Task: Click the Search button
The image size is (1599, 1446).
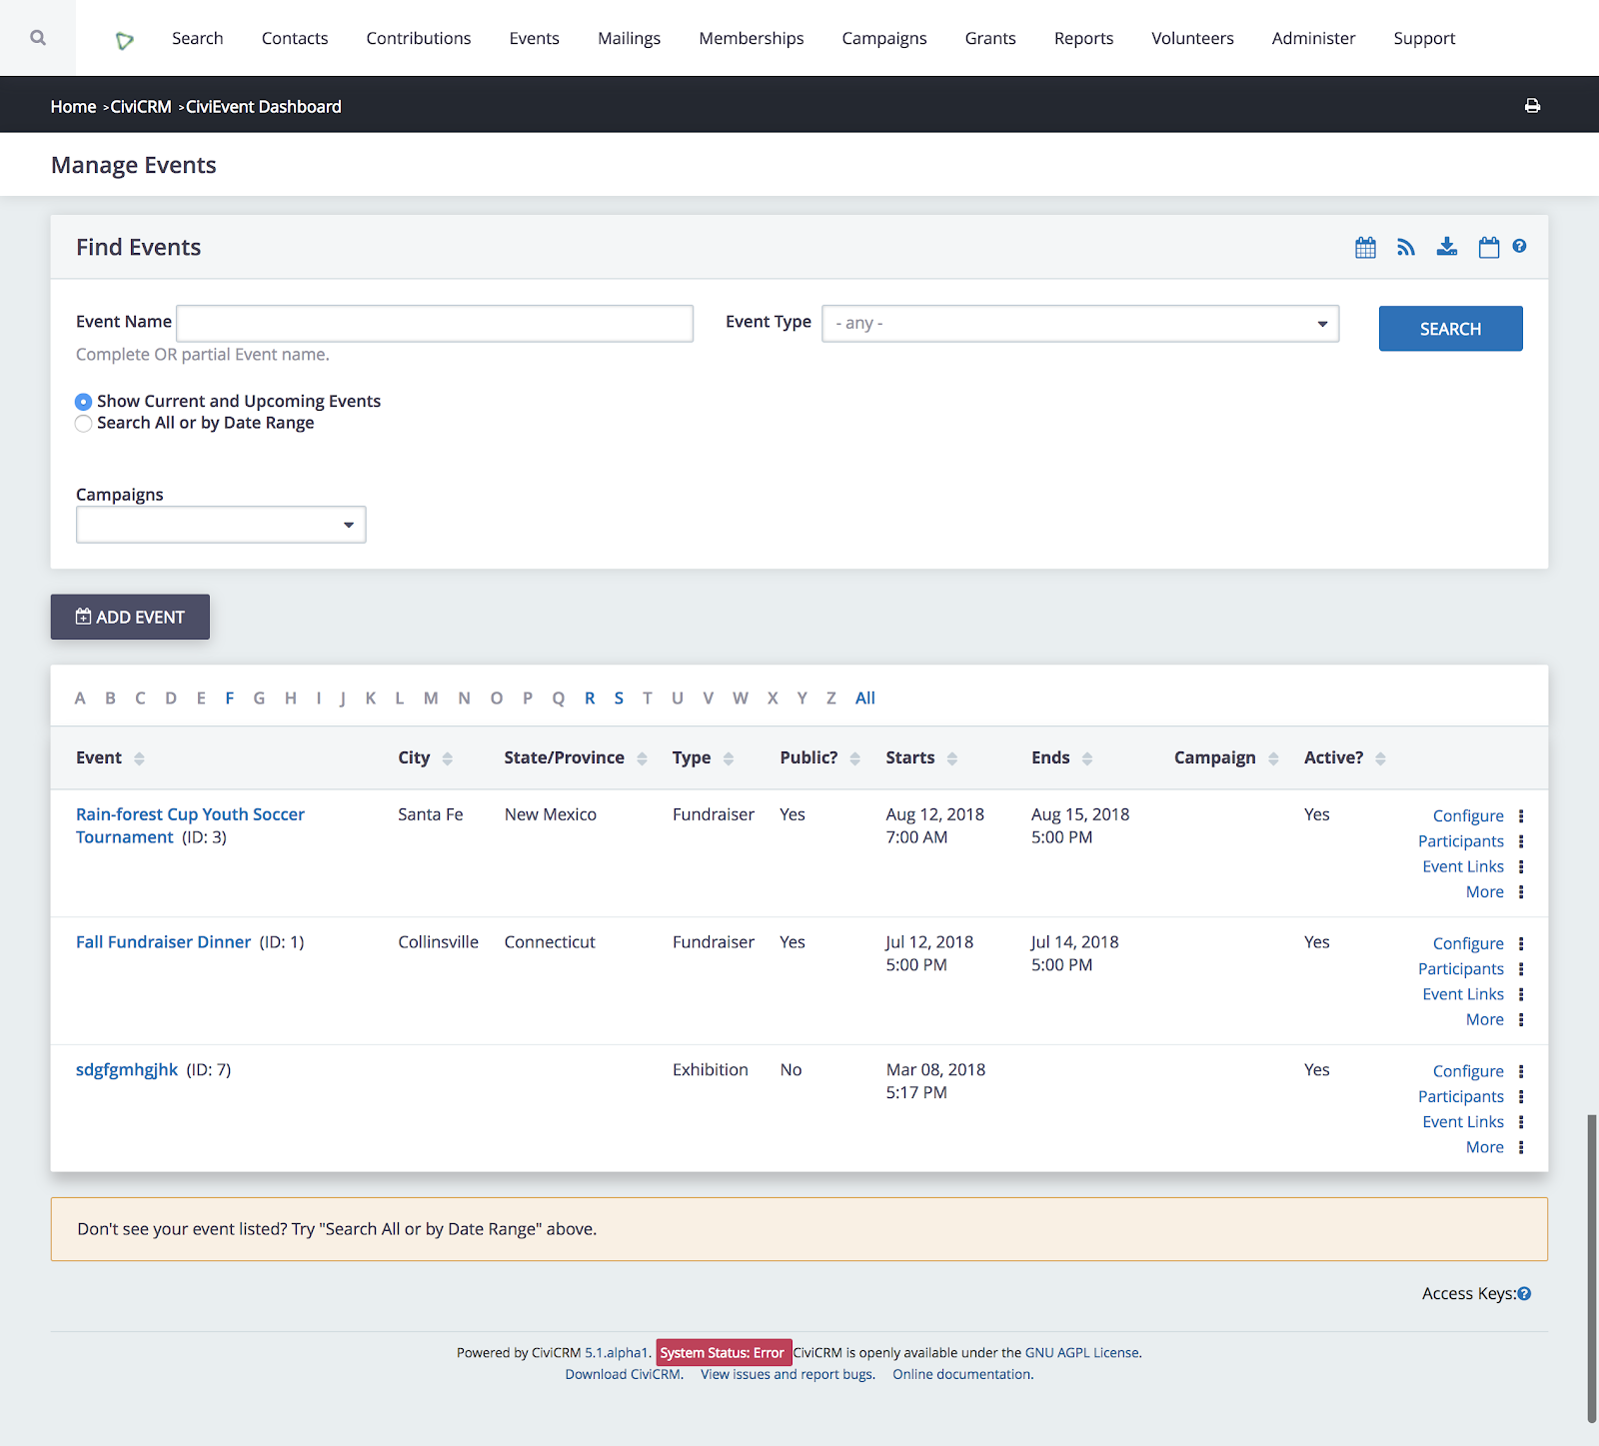Action: pos(1451,329)
